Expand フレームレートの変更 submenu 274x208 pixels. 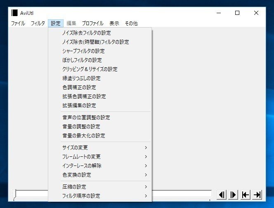click(100, 157)
